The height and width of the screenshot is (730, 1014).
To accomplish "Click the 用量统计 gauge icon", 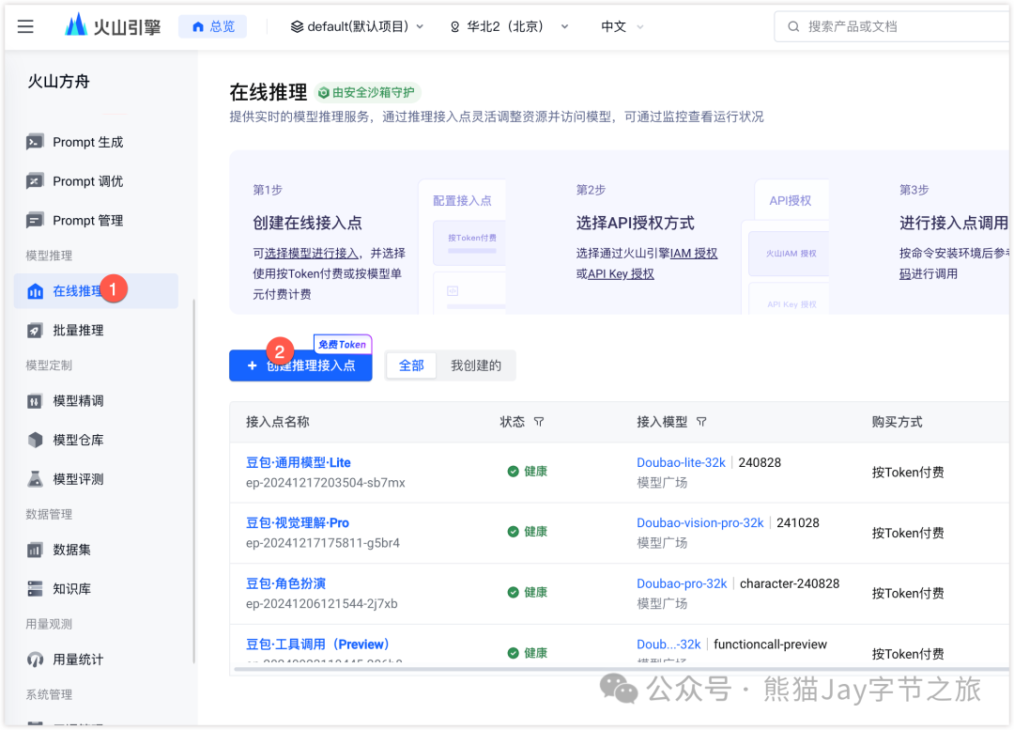I will (35, 660).
